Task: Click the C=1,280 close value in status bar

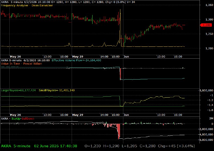Action: click(x=147, y=146)
